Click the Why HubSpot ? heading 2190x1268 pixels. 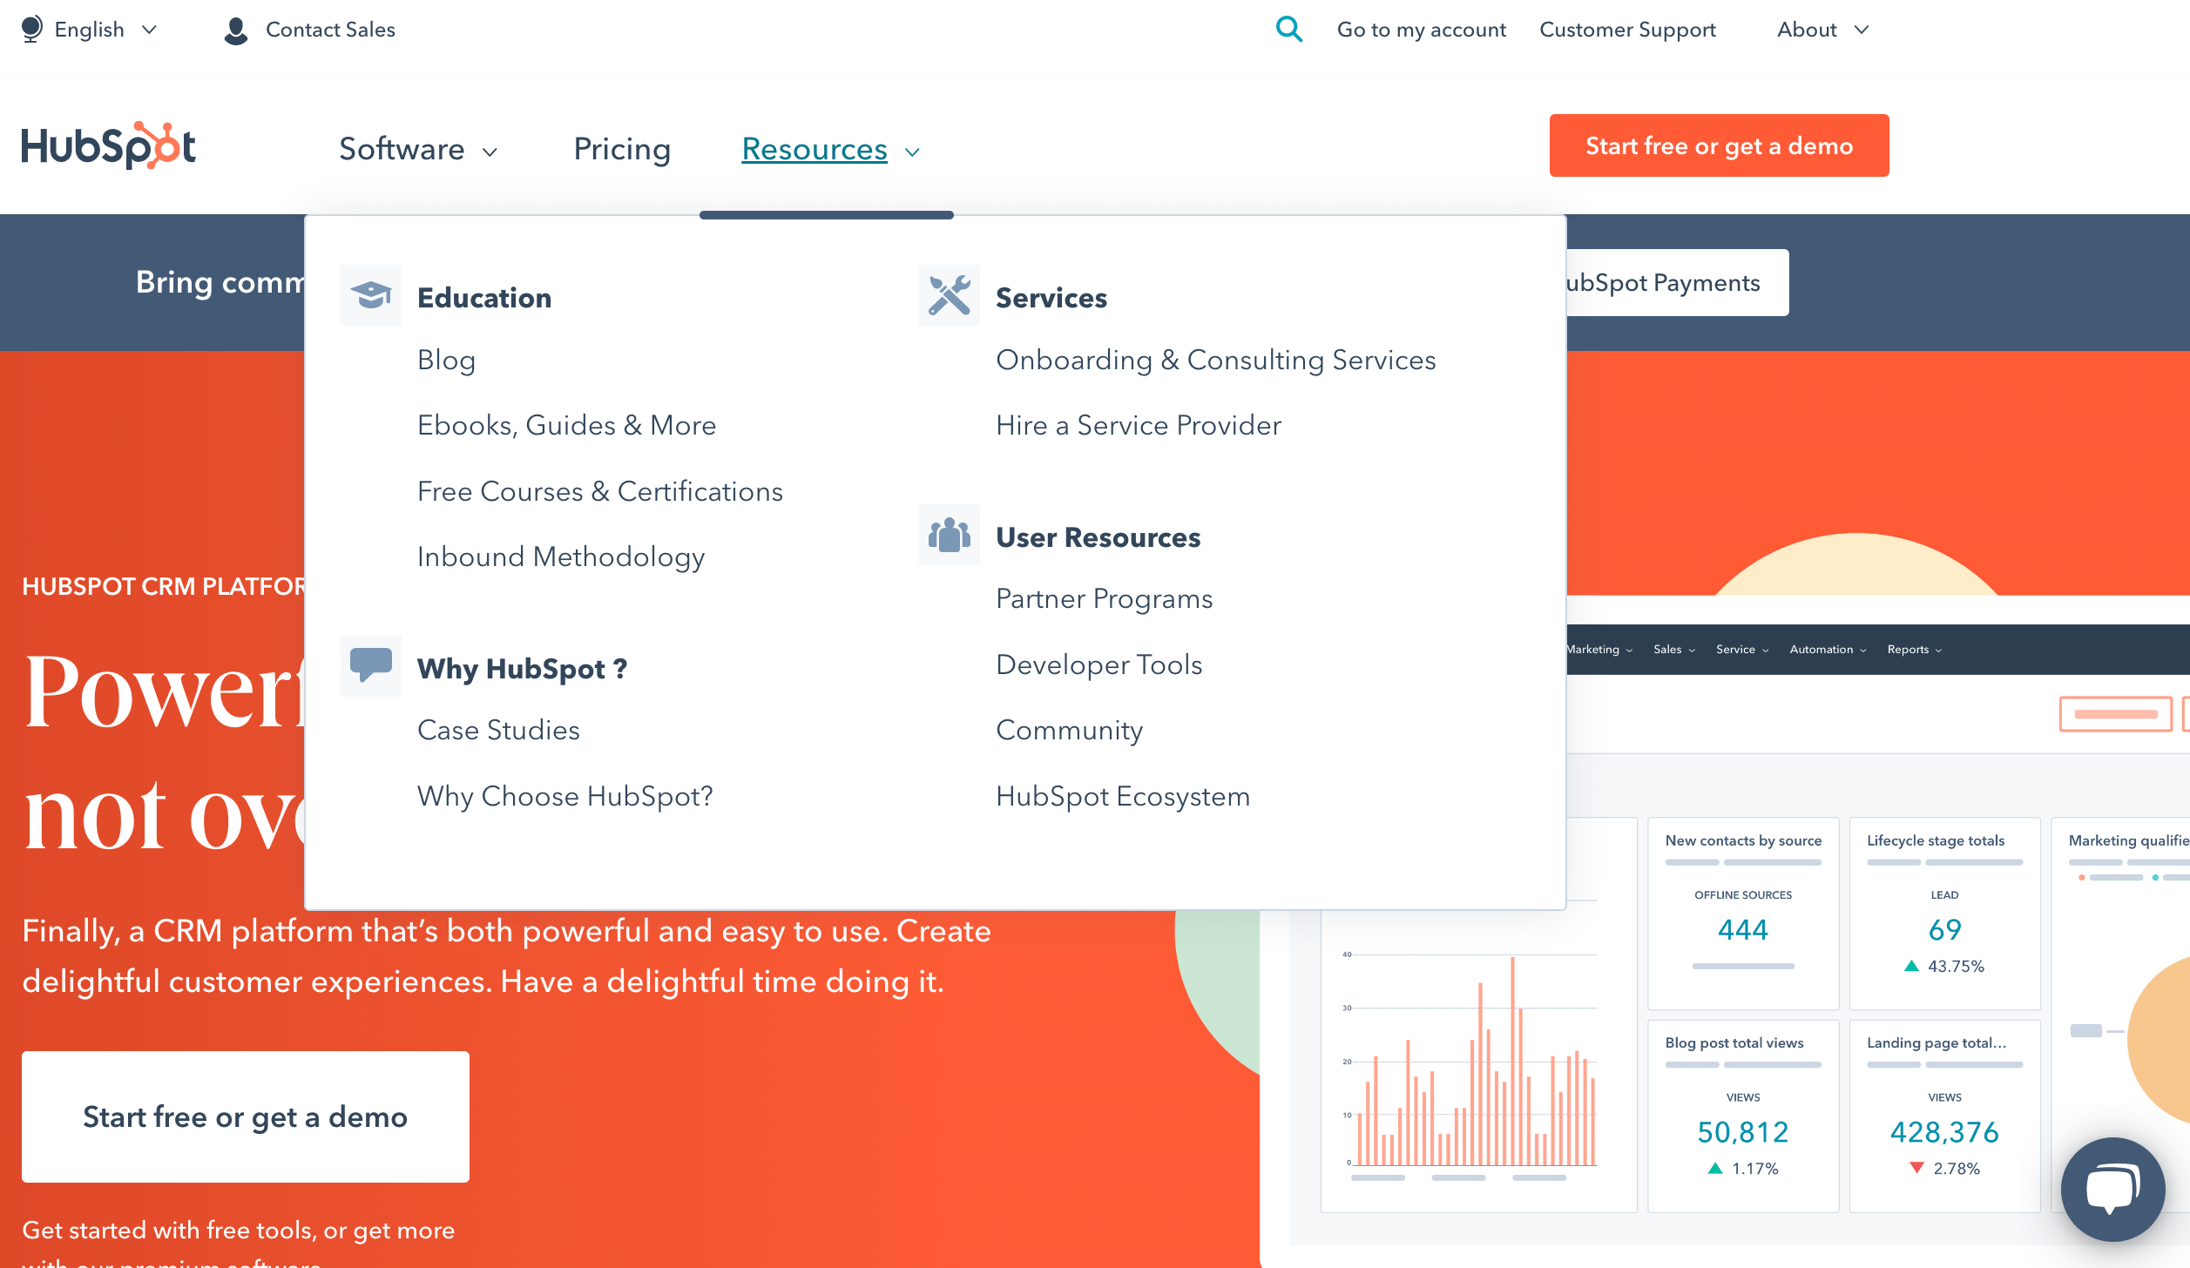[522, 669]
